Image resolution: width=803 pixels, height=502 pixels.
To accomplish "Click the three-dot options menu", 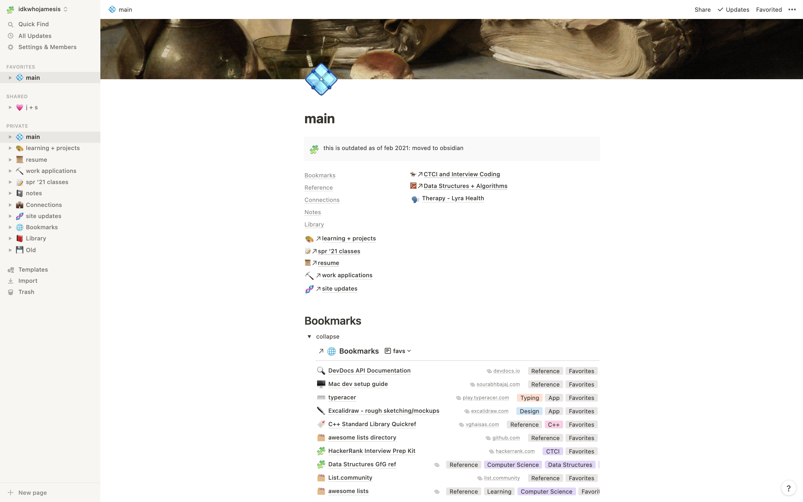I will click(793, 9).
